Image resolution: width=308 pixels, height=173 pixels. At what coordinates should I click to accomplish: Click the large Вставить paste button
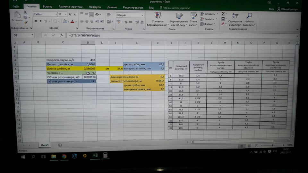(x=17, y=17)
